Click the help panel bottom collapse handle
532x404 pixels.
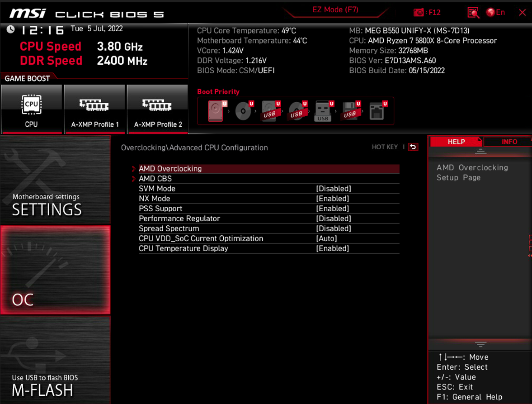tap(480, 344)
